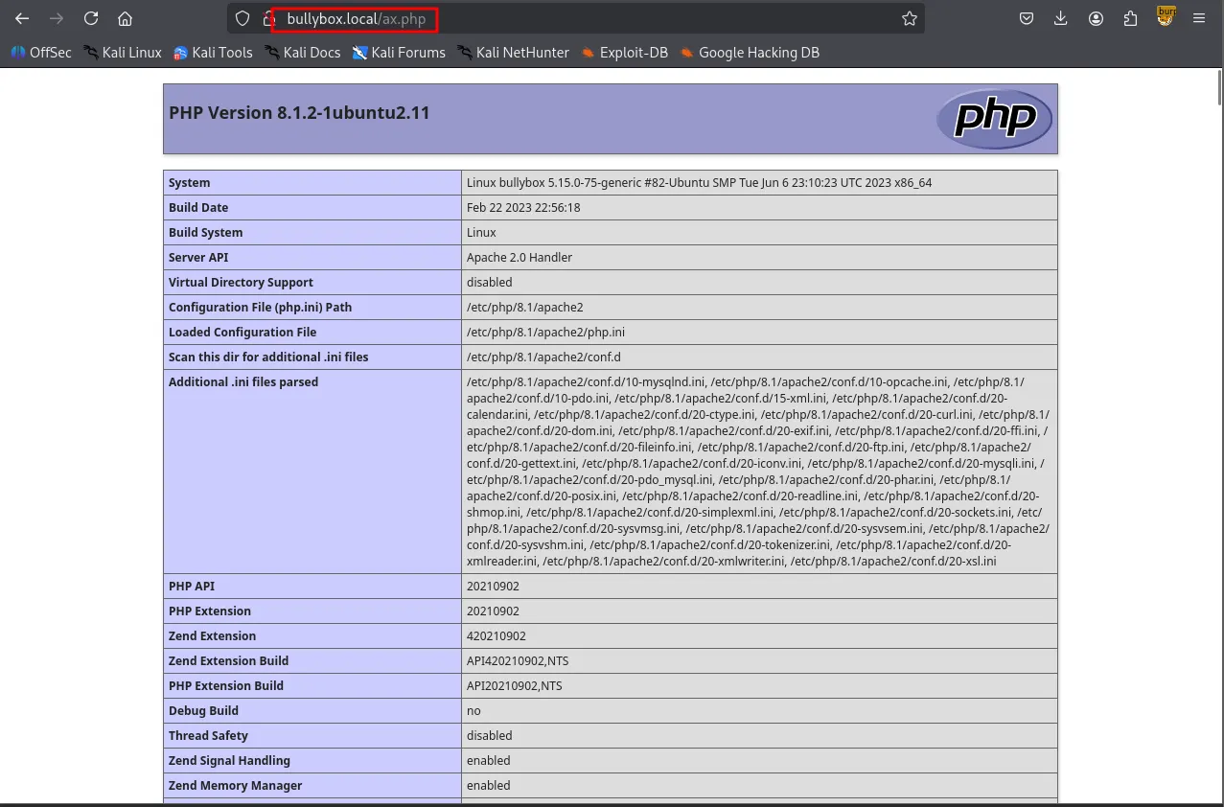1224x807 pixels.
Task: Click the Burp extension icon
Action: click(1166, 16)
